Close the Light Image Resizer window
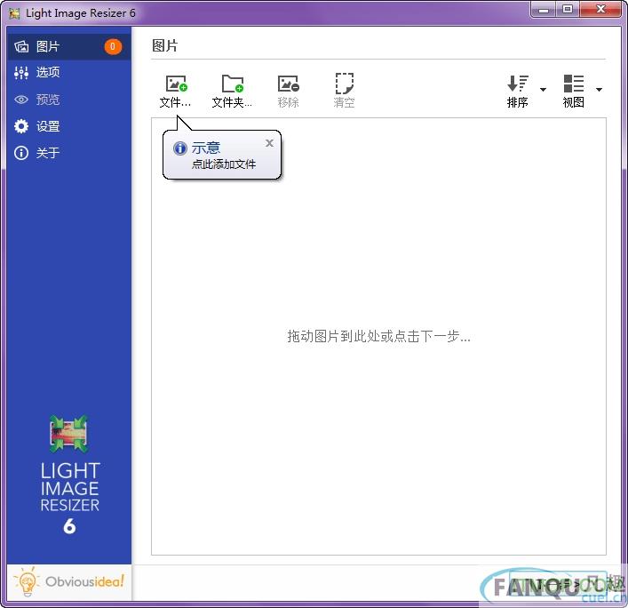 (x=600, y=10)
